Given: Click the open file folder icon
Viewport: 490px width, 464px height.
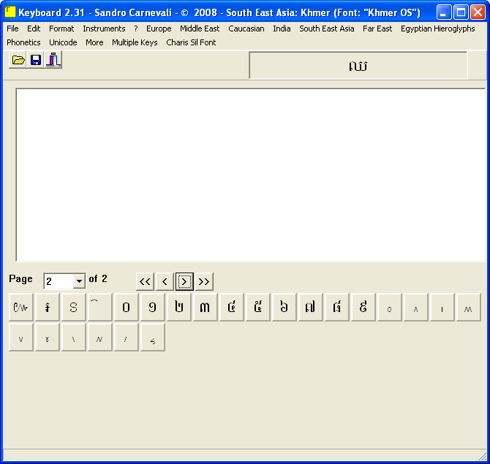Looking at the screenshot, I should pyautogui.click(x=18, y=60).
